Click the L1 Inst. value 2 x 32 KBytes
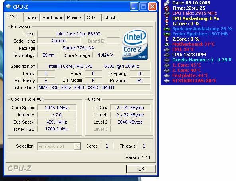The height and width of the screenshot is (181, 236). [x=130, y=115]
